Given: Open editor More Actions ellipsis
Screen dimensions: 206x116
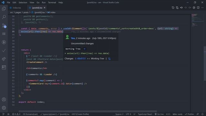Looking at the screenshot, I should 202,8.
